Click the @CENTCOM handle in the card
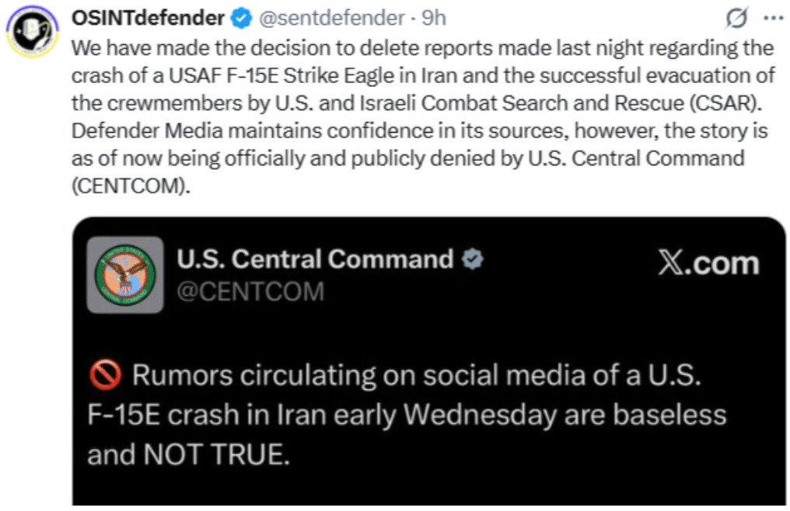 pos(250,291)
